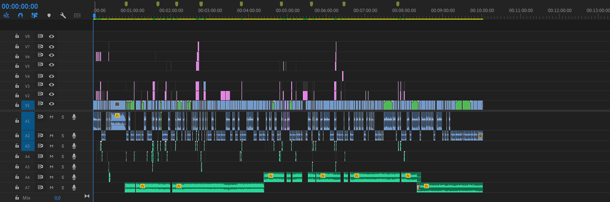This screenshot has width=610, height=202.
Task: Select last green music clip on A7
Action: tap(450, 187)
